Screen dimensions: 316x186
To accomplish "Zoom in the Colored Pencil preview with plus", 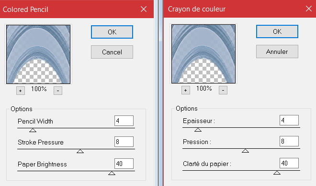I will pos(21,91).
